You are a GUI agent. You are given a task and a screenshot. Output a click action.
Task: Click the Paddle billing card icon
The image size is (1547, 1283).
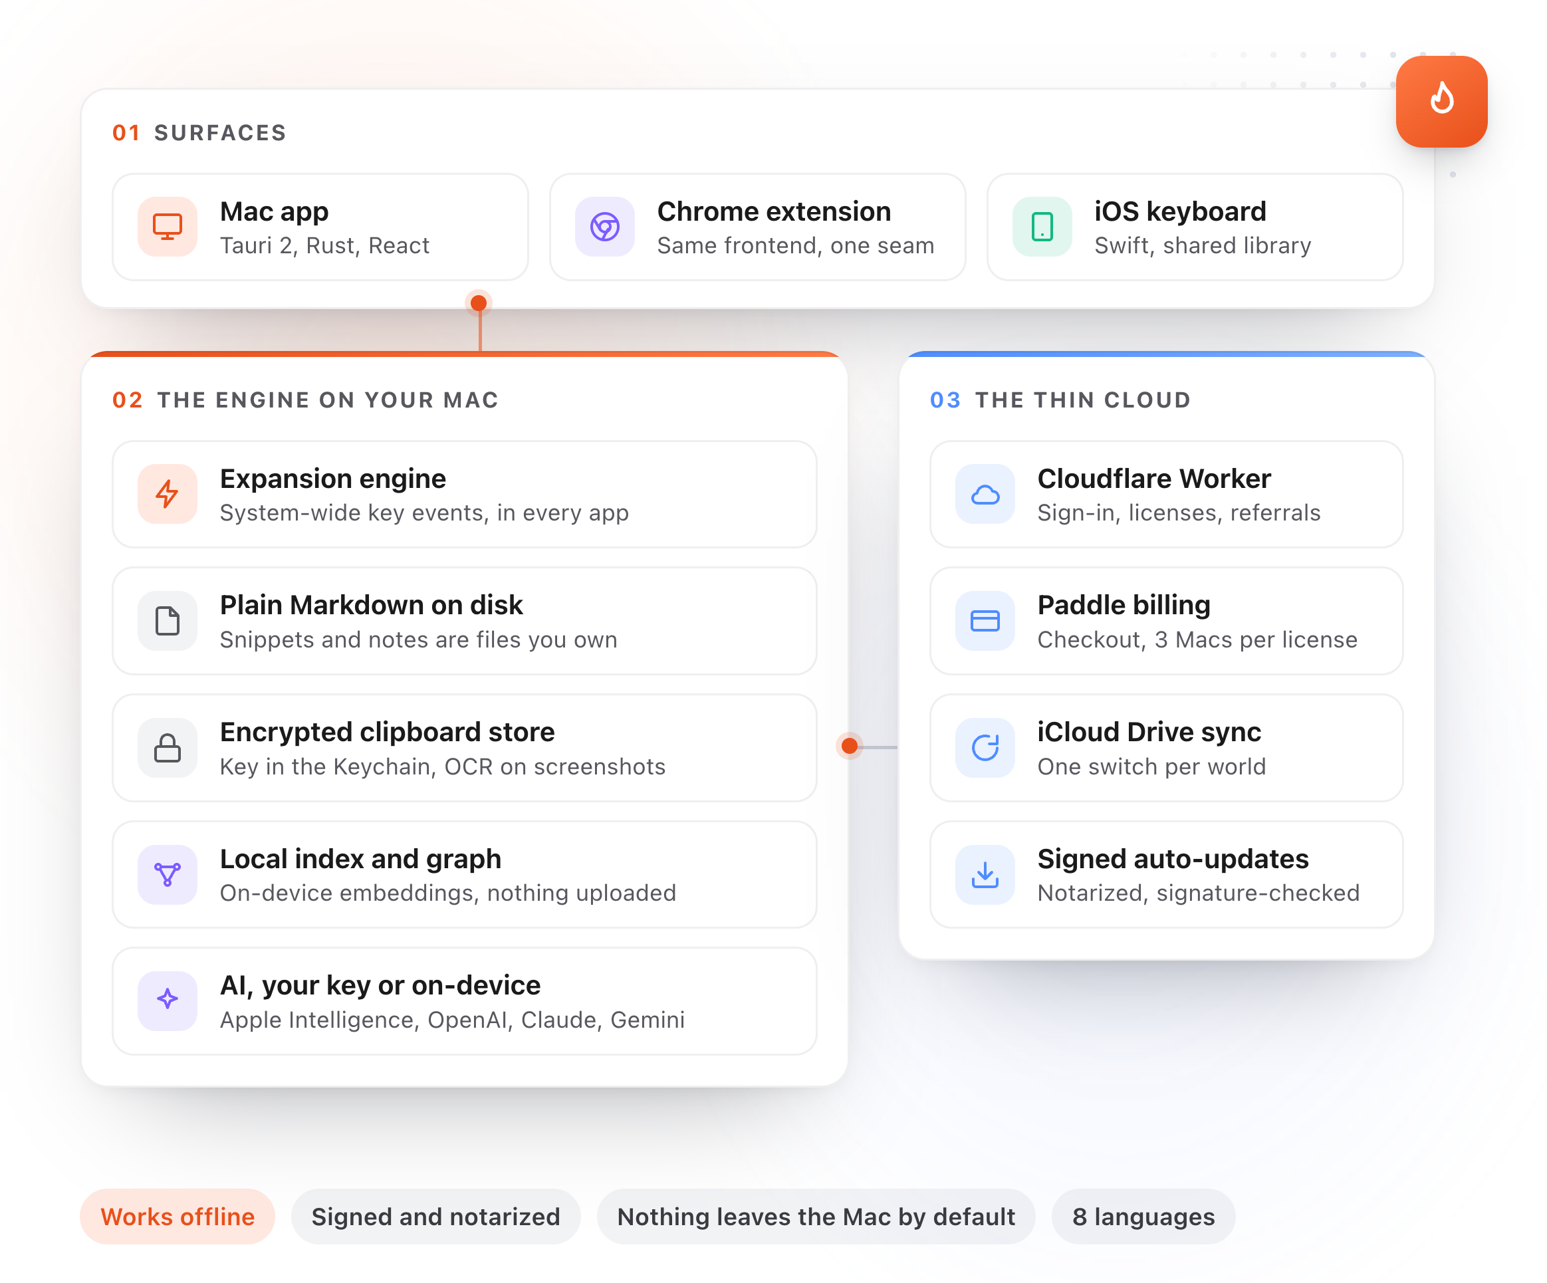click(985, 620)
